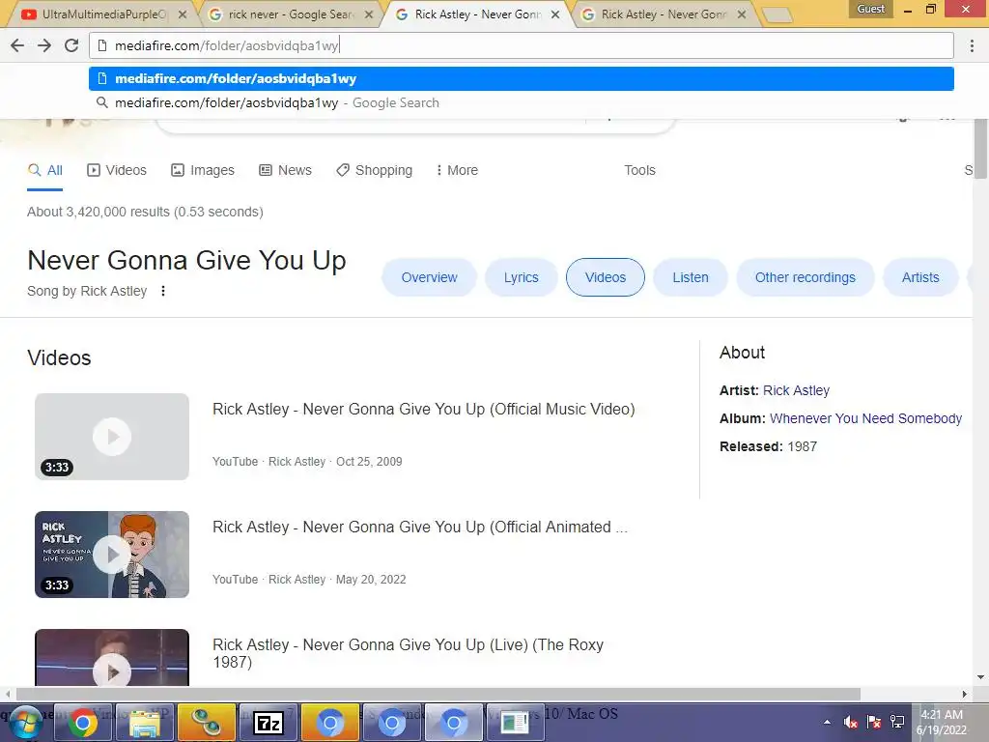The image size is (989, 742).
Task: Close the UltraMultimediaPurple tab
Action: coord(183,14)
